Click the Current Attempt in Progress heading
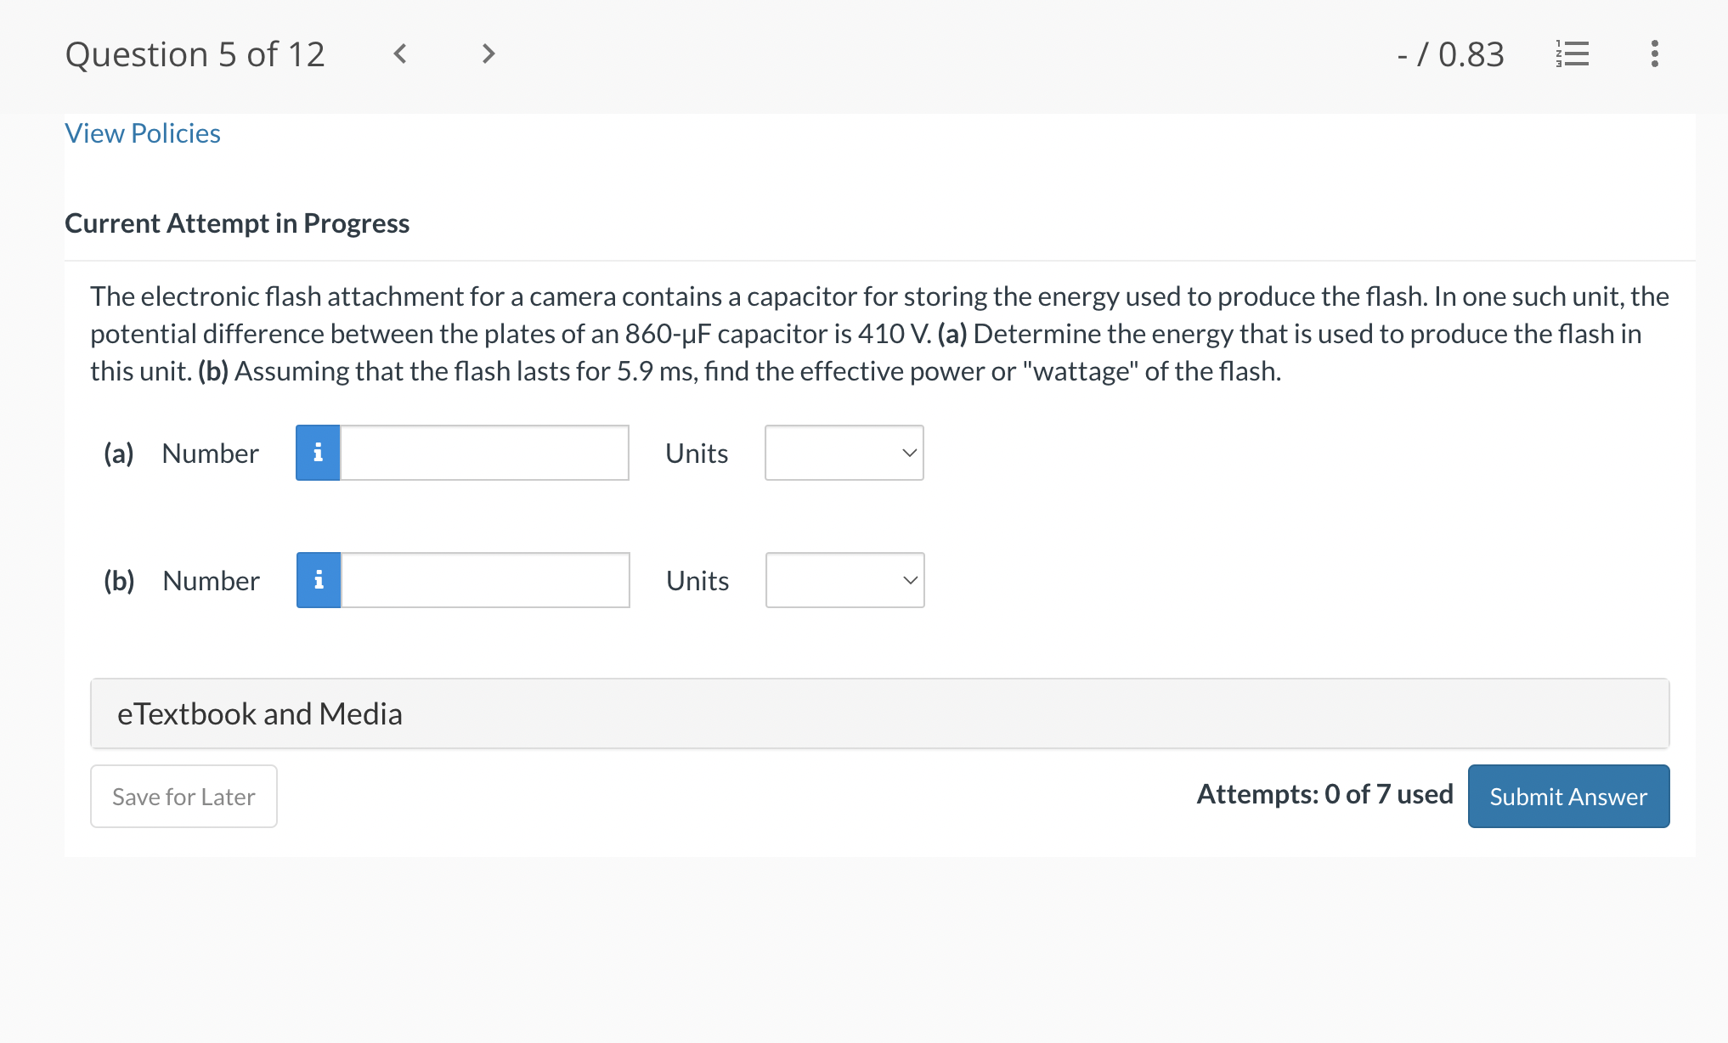Image resolution: width=1728 pixels, height=1043 pixels. click(x=237, y=223)
